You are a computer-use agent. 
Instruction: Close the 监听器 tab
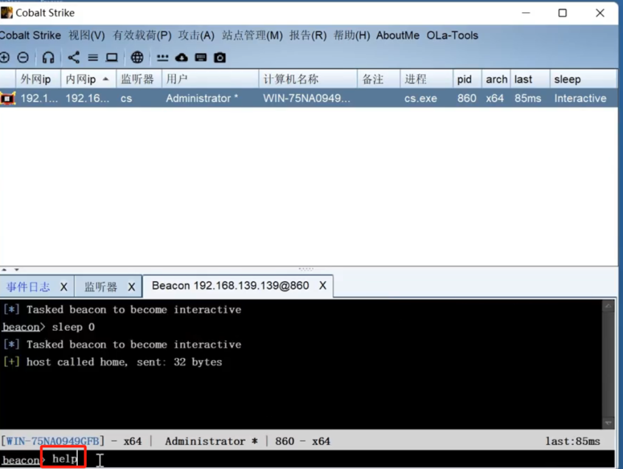(131, 287)
